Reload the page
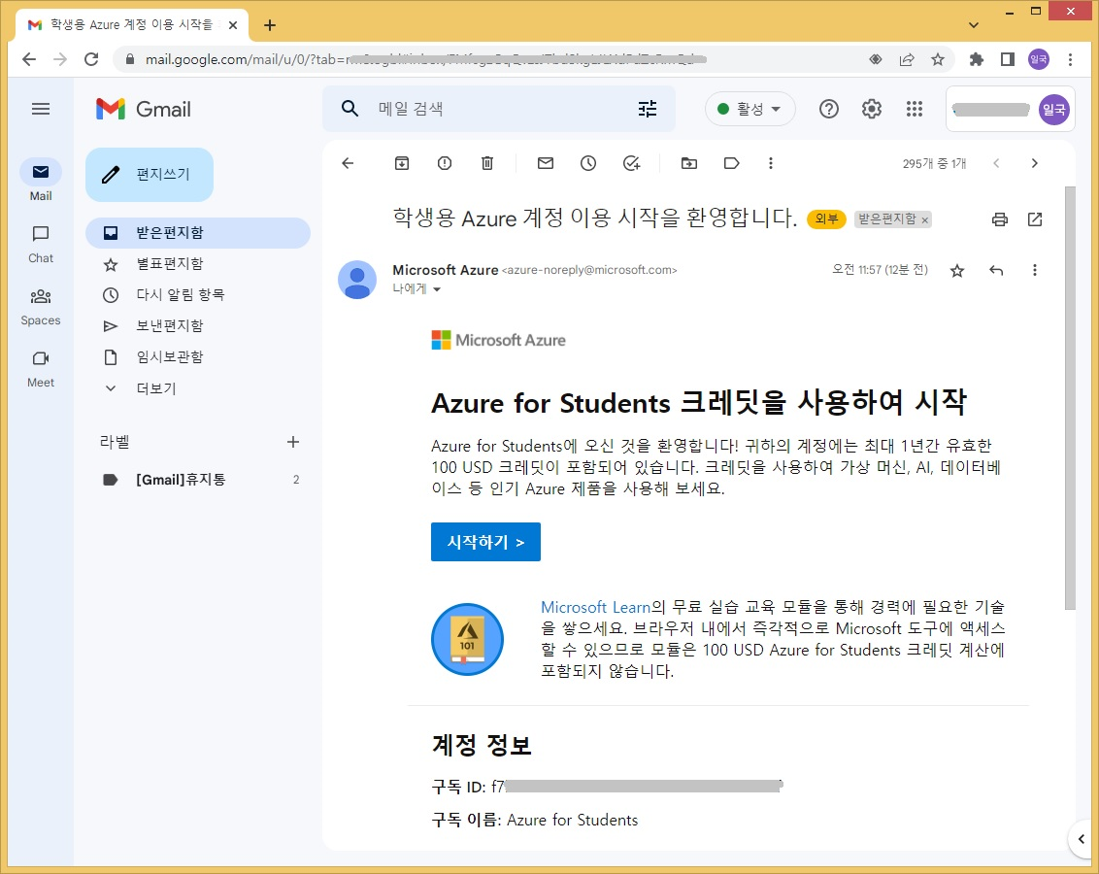 coord(91,59)
